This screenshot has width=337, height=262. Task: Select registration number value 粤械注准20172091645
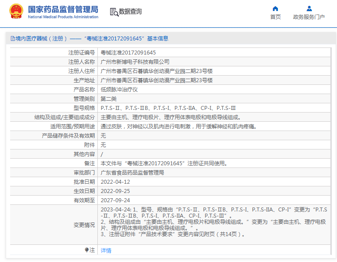(128, 52)
